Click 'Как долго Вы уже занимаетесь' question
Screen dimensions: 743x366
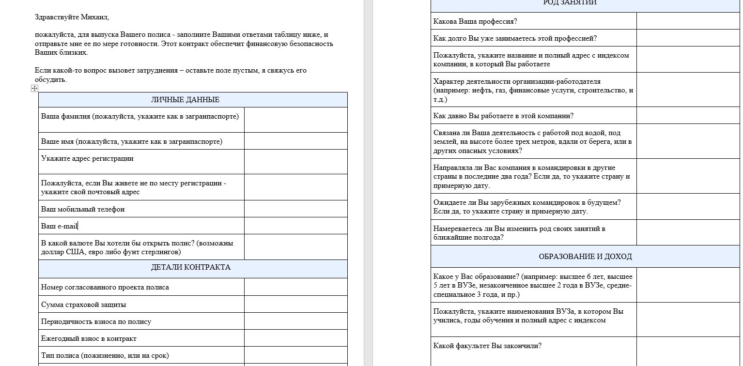pyautogui.click(x=534, y=38)
